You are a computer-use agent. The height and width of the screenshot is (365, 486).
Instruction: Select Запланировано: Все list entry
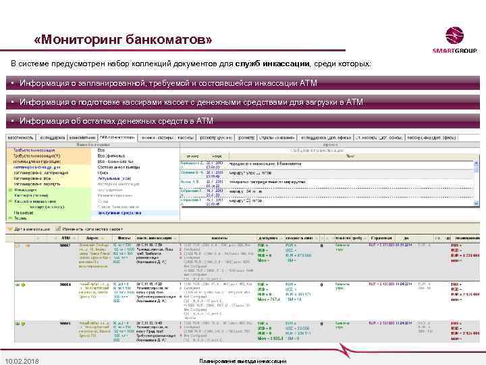32,178
